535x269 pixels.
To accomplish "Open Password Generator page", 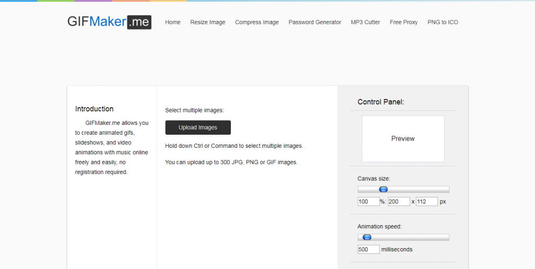I will click(x=315, y=22).
